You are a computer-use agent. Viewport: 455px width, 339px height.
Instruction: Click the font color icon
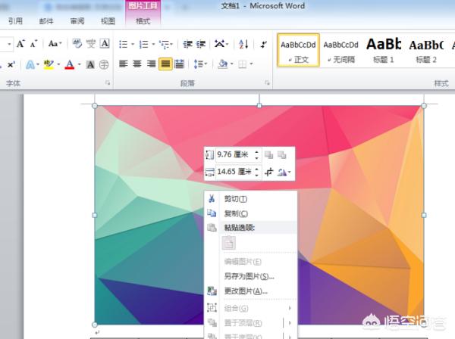click(70, 64)
